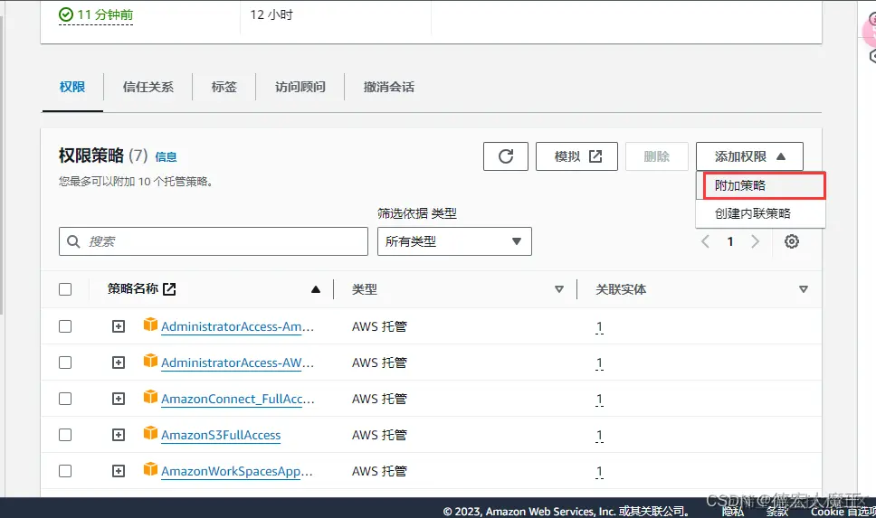Viewport: 876px width, 518px height.
Task: Expand AdministratorAccess-Am… policy details
Action: (x=119, y=326)
